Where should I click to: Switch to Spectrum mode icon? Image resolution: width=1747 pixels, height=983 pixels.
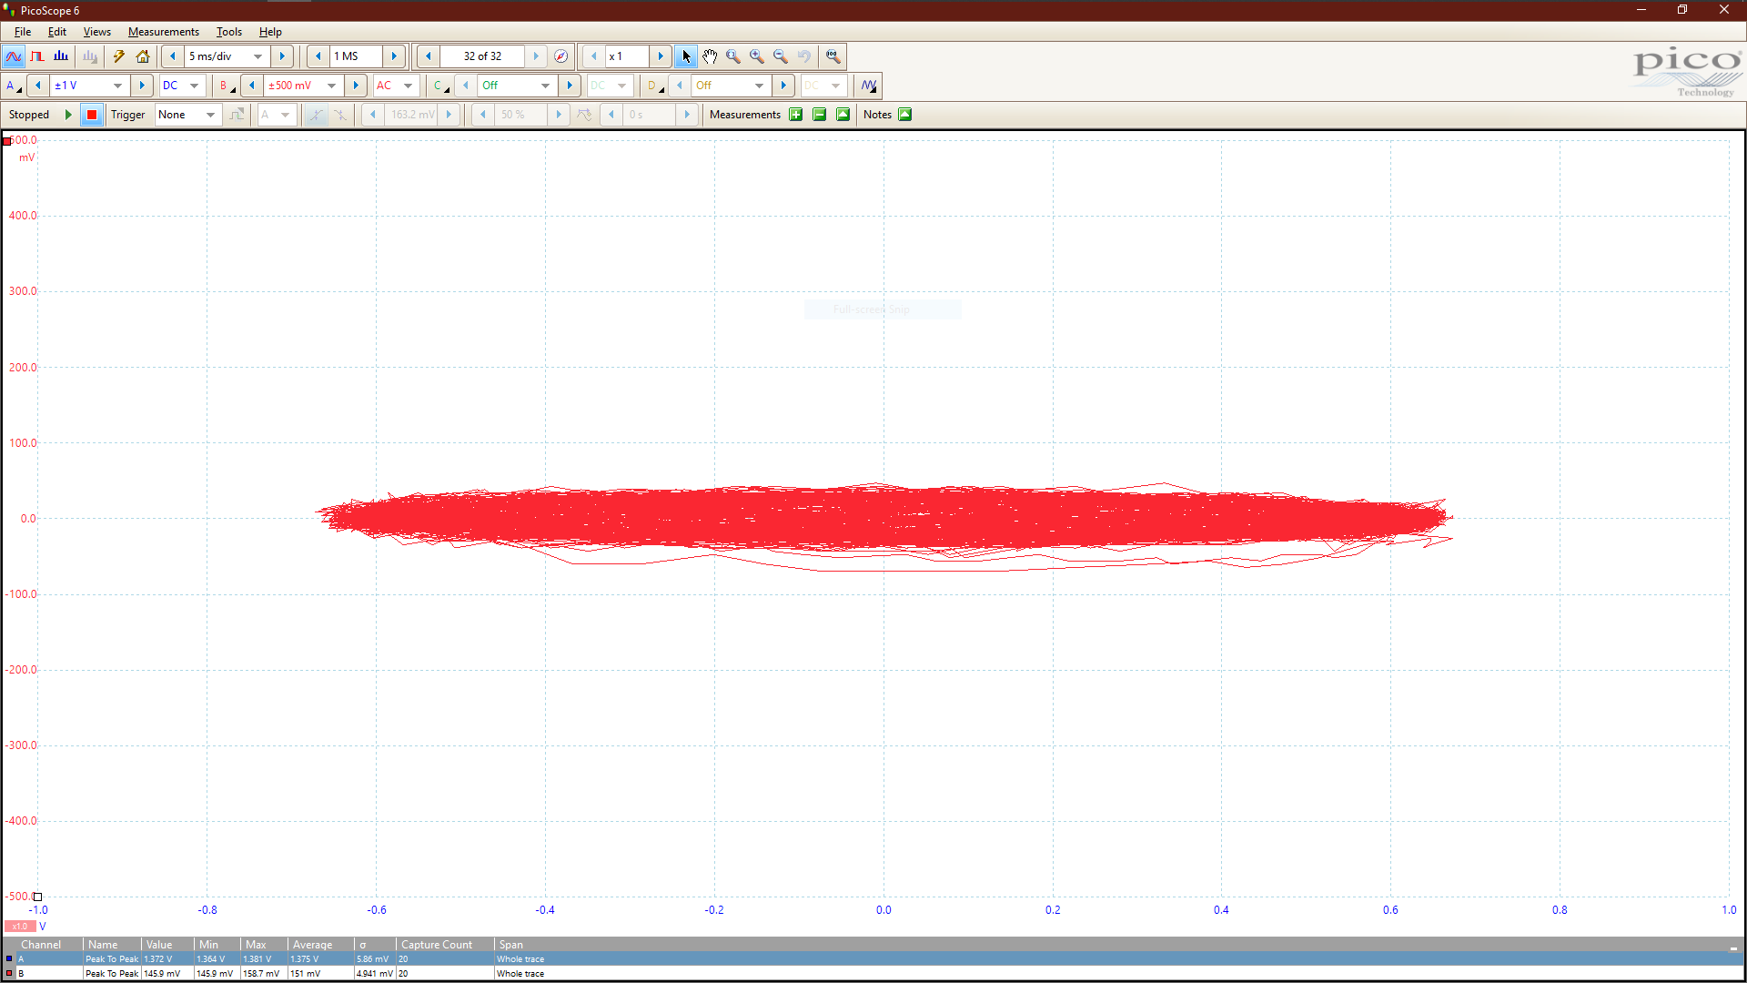[61, 56]
